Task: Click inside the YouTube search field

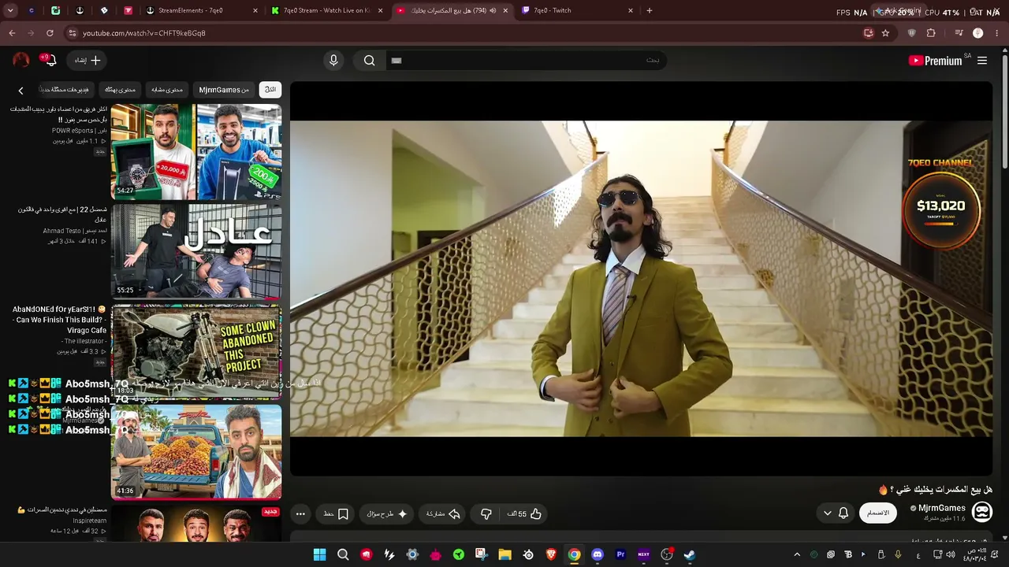Action: [x=524, y=61]
